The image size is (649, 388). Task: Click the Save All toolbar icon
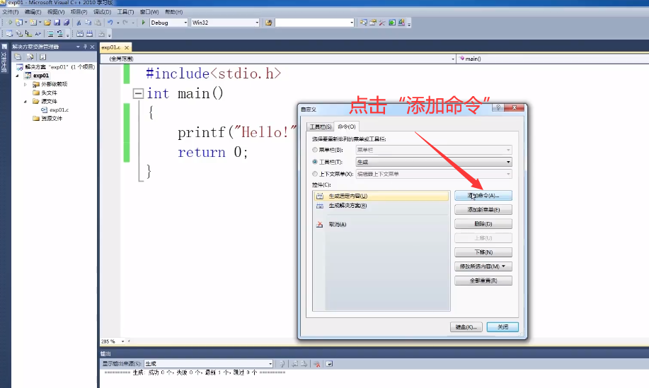pyautogui.click(x=67, y=23)
